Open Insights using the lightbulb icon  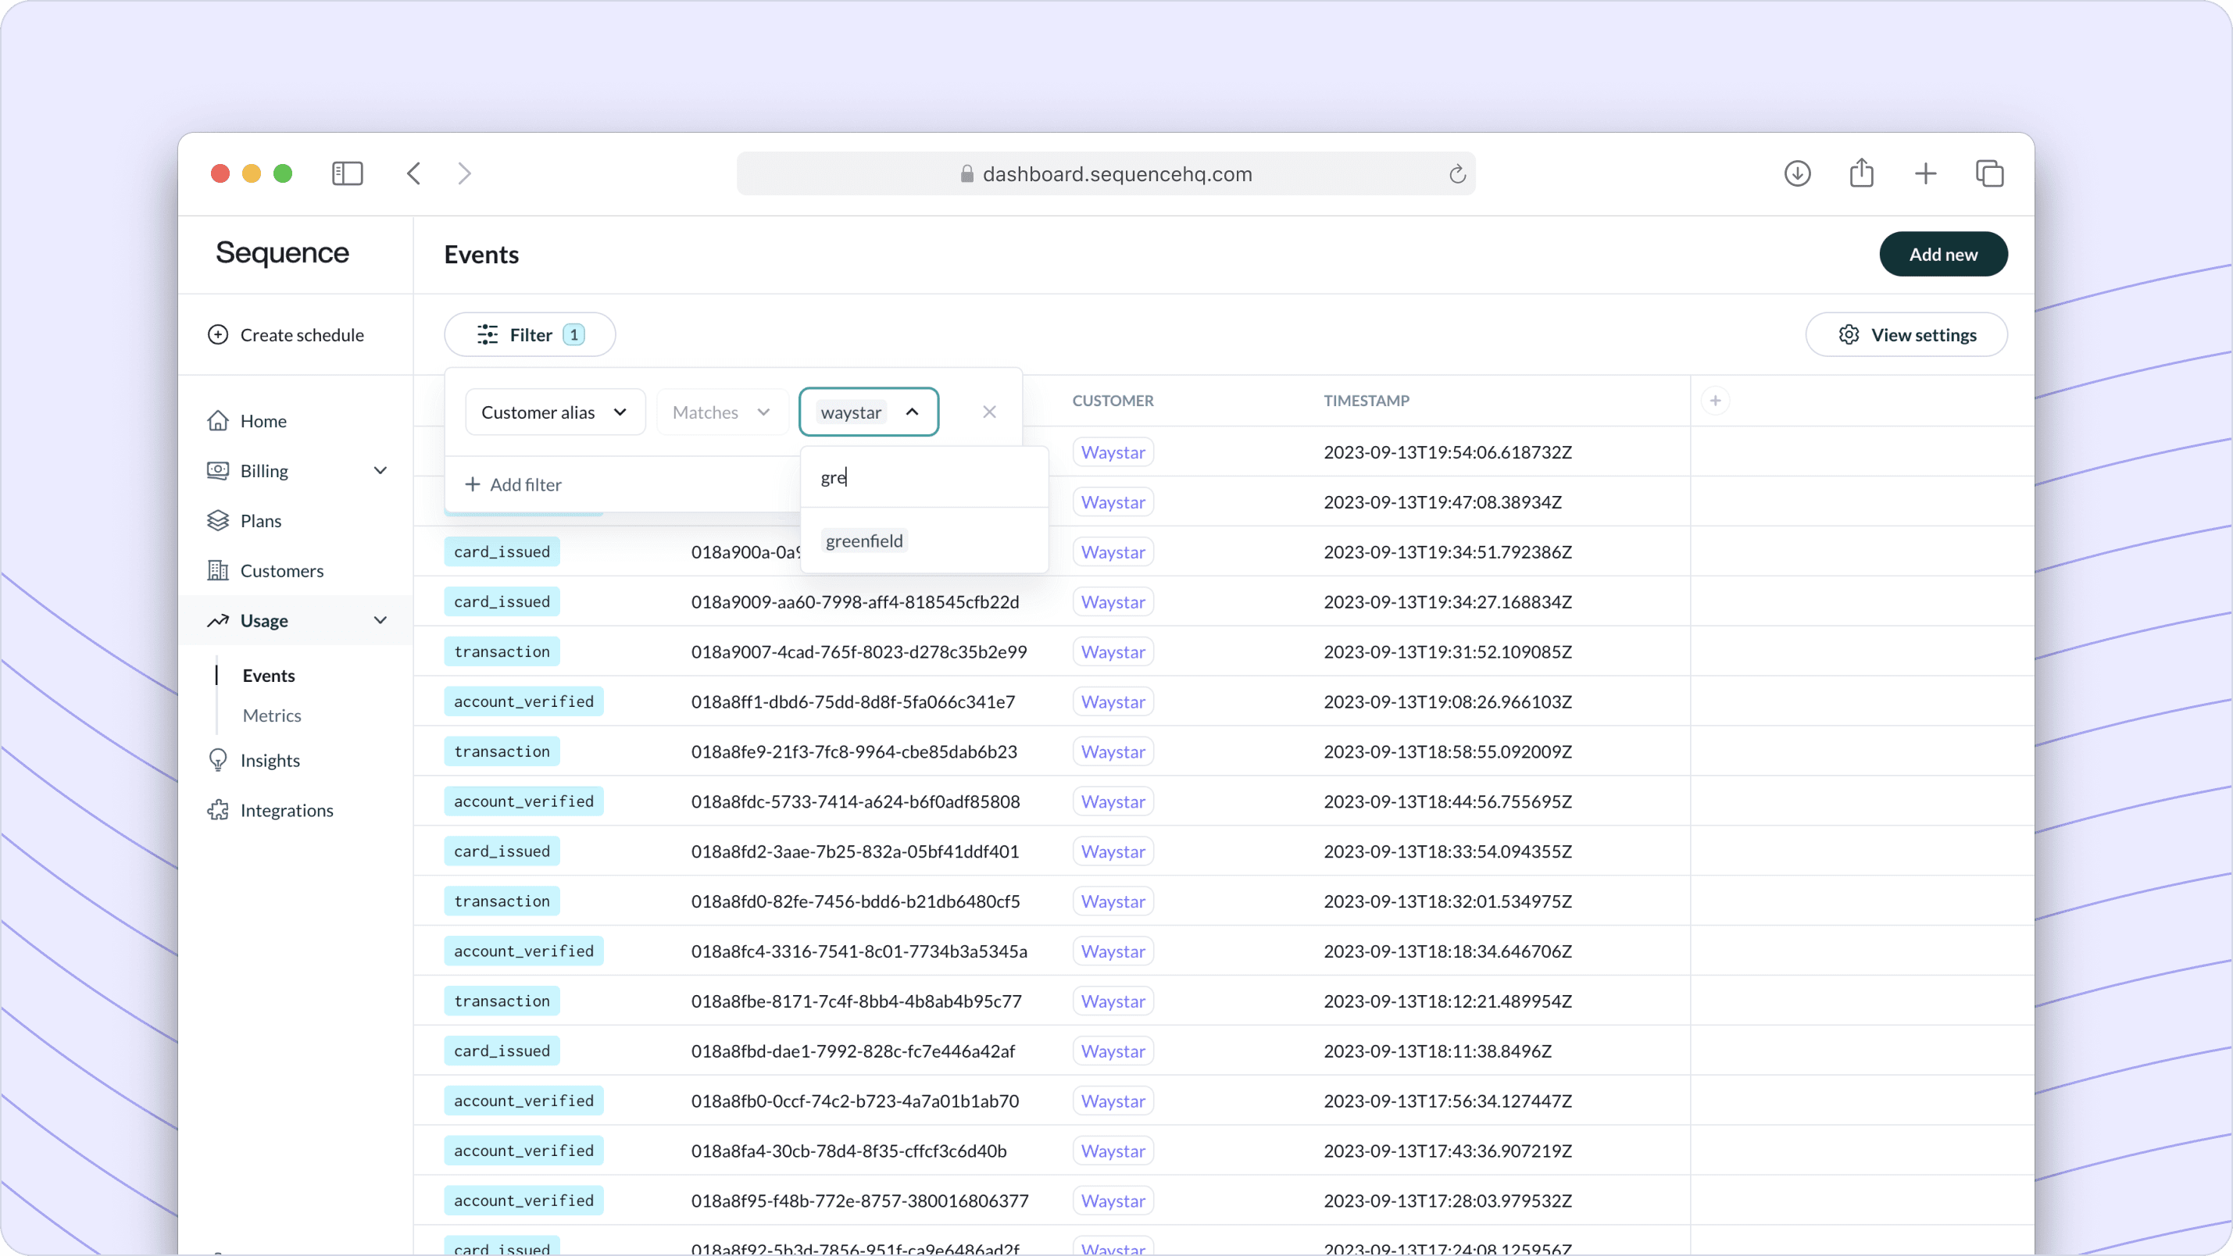(x=219, y=760)
